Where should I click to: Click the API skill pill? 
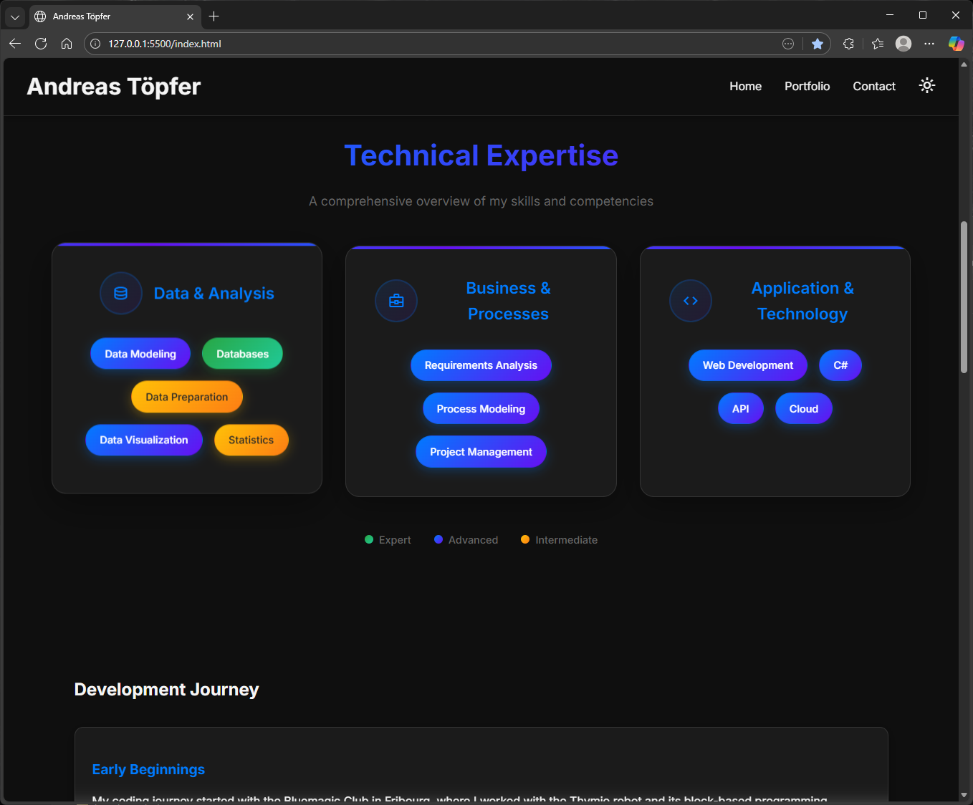(x=741, y=409)
